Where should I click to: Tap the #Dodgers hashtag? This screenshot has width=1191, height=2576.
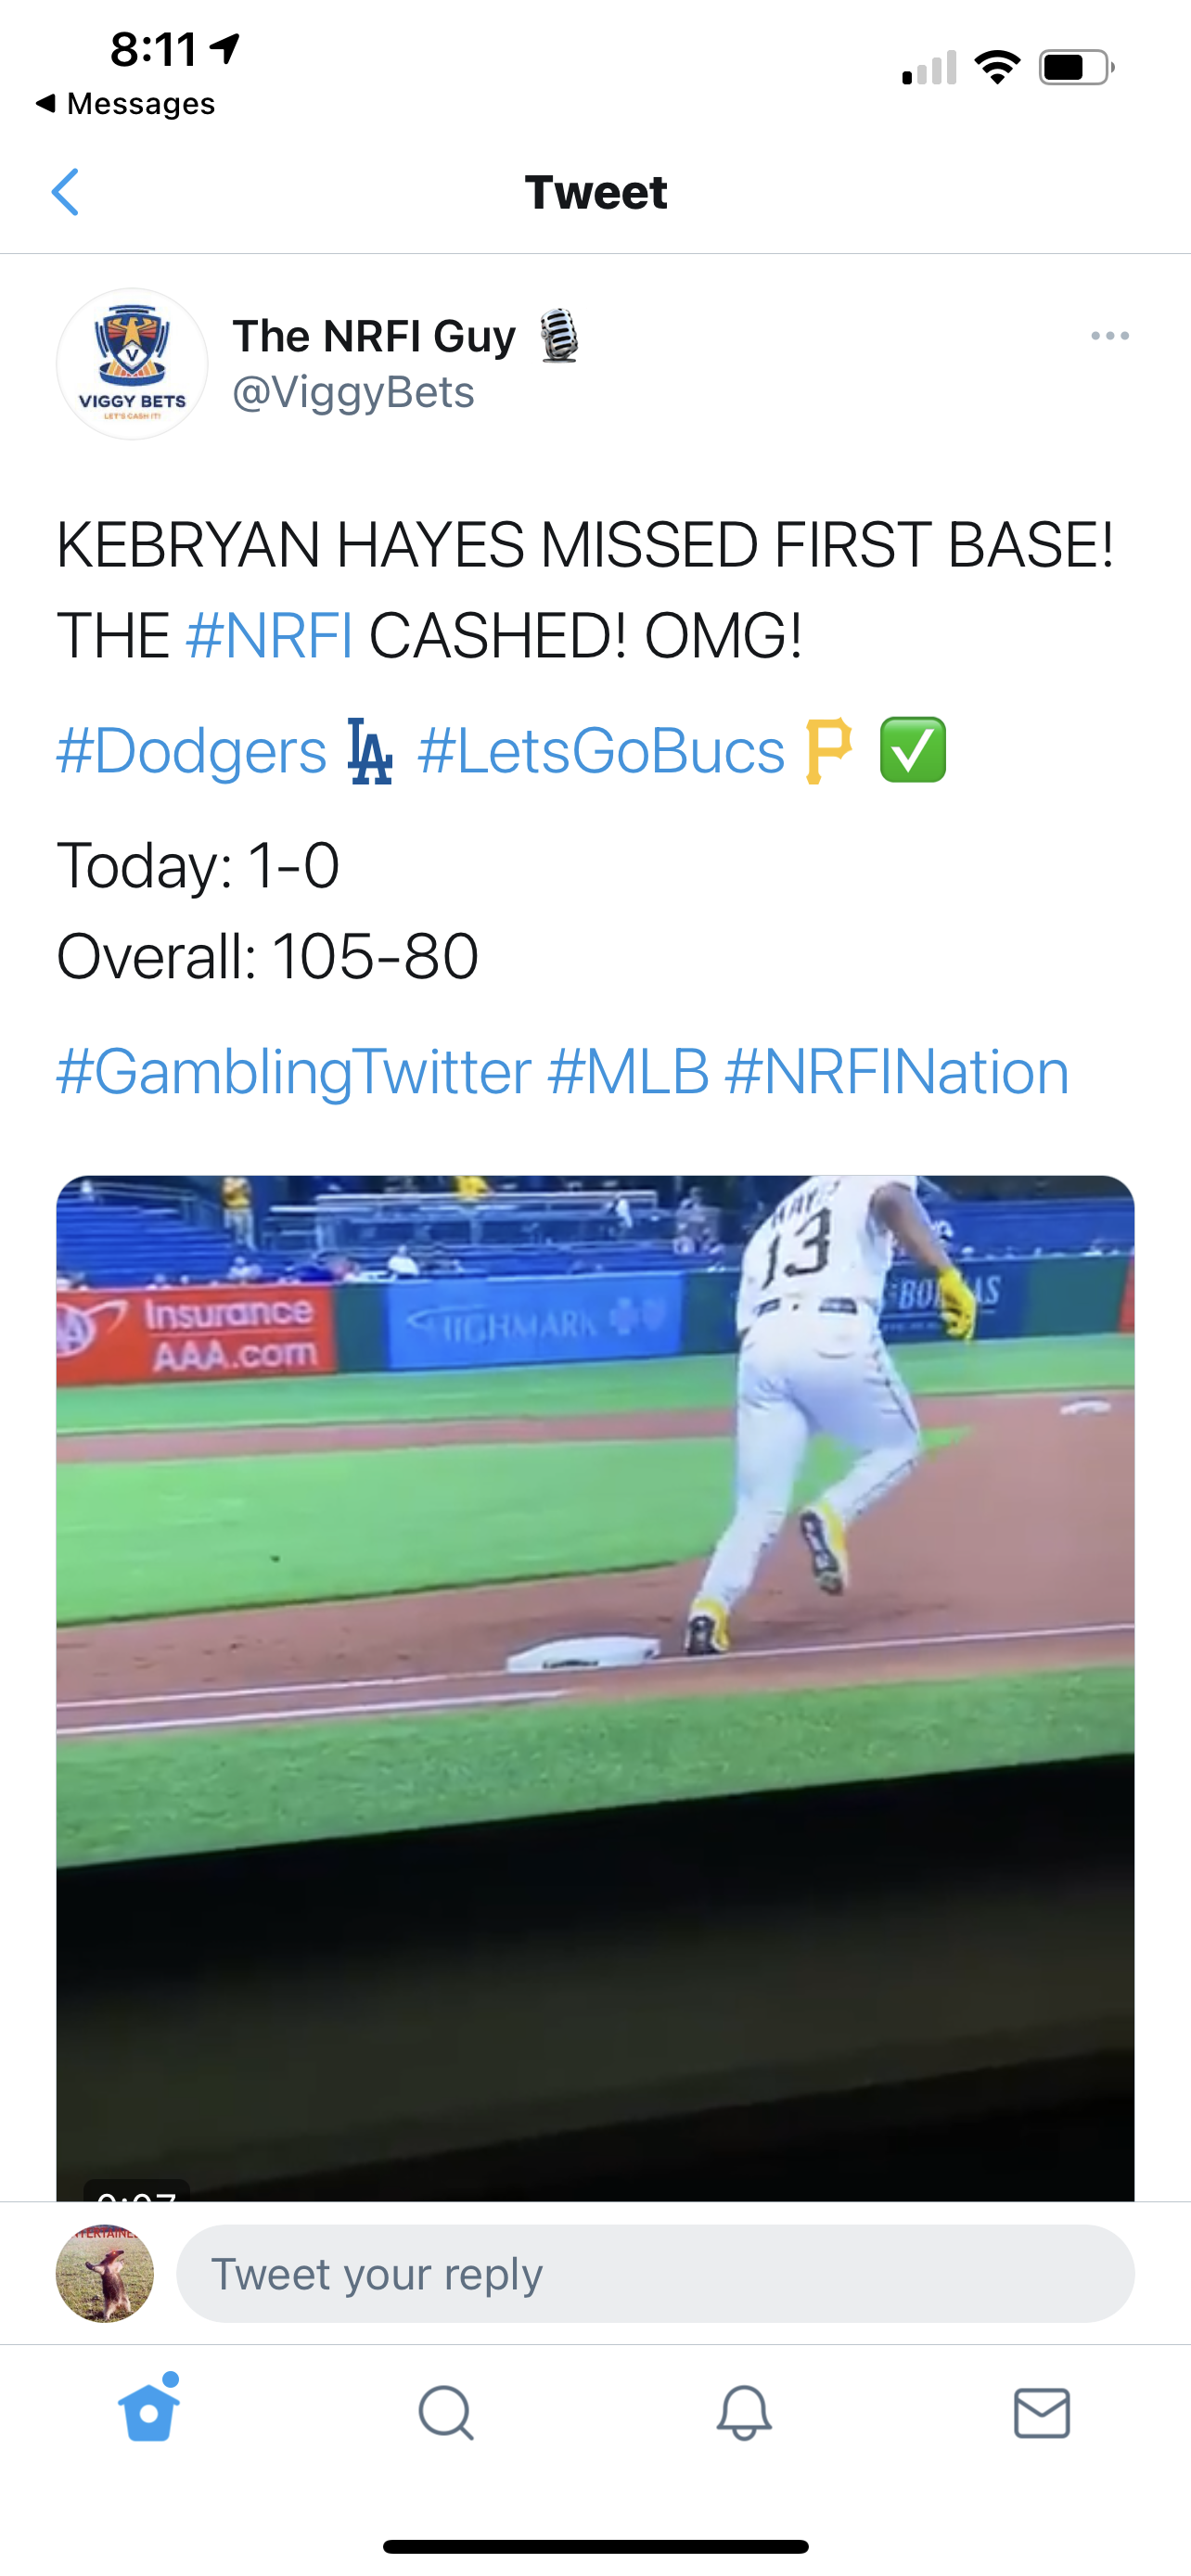coord(192,751)
